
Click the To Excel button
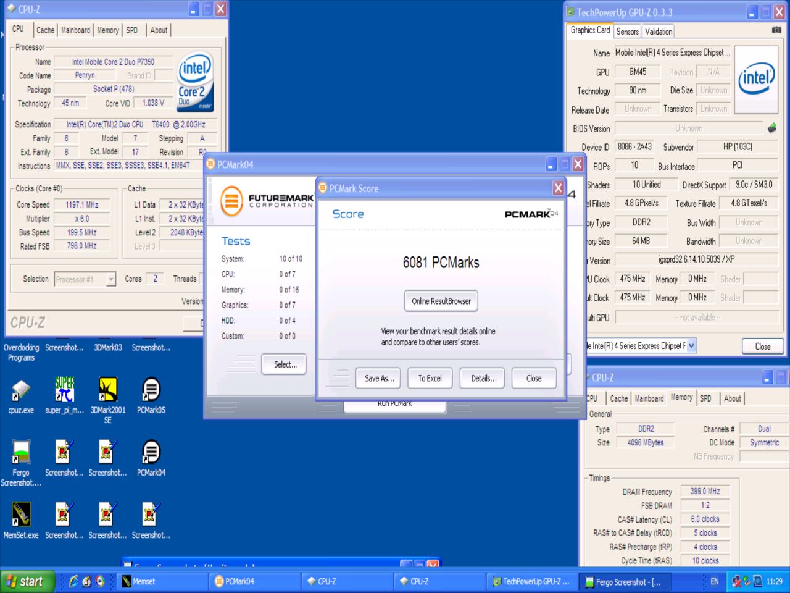click(x=430, y=378)
